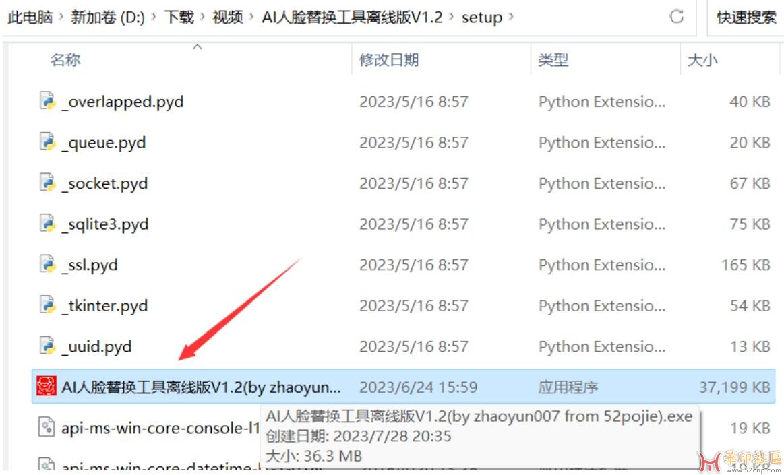Click the _ssl.pyd file icon
Screen dimensions: 784x475
pos(47,265)
